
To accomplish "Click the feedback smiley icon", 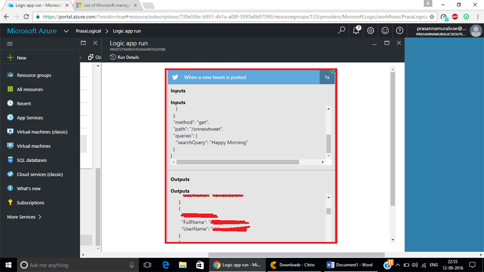I will pyautogui.click(x=385, y=30).
